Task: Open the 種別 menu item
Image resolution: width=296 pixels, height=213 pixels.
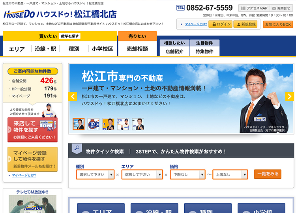Action: 74,49
